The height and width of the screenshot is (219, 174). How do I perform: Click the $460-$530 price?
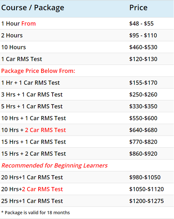143,47
